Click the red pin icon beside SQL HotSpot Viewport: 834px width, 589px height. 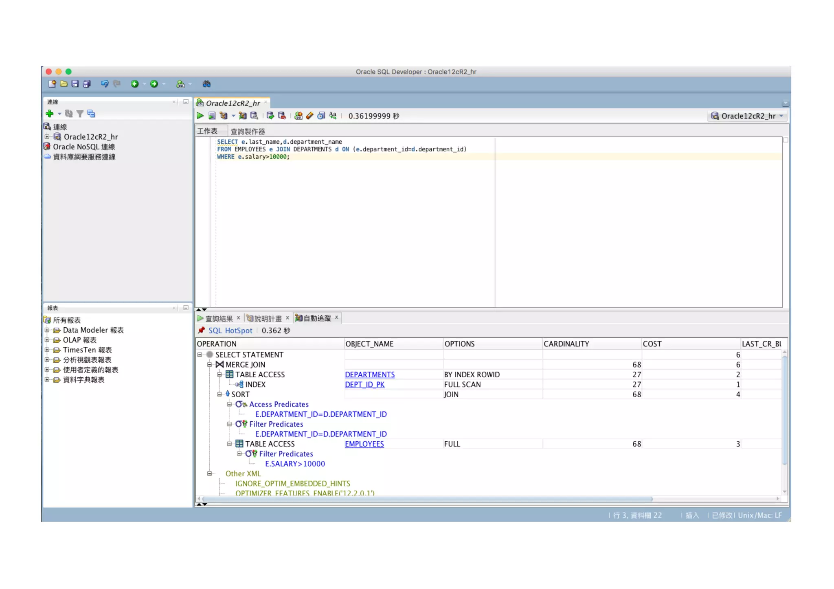201,330
